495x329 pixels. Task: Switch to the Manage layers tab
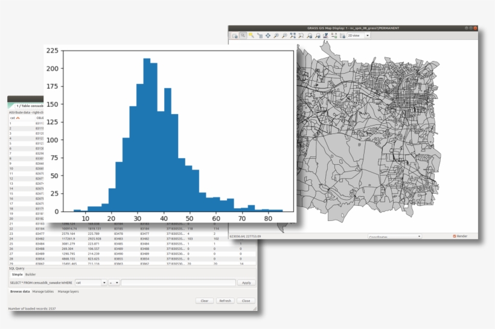68,292
